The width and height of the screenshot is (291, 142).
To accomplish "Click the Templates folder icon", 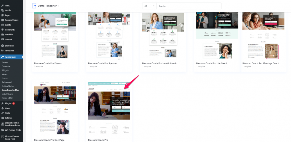I will pyautogui.click(x=3, y=51).
